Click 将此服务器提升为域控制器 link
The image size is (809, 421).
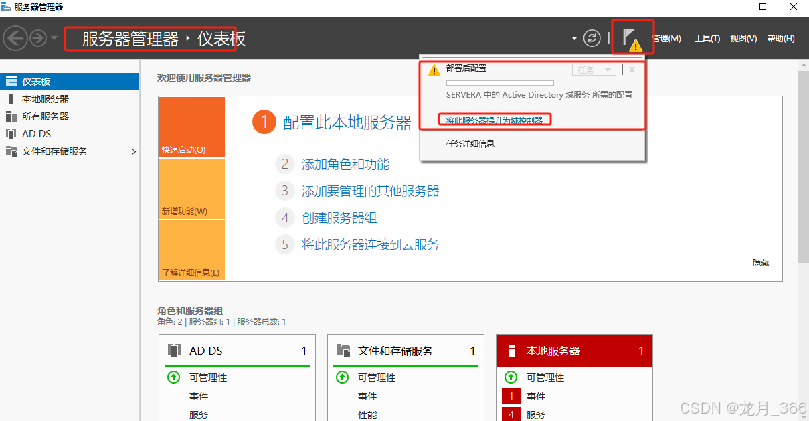[x=495, y=120]
